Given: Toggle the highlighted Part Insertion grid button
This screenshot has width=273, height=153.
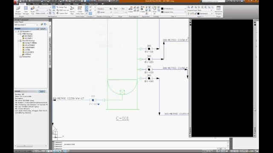Looking at the screenshot, I should [54, 7].
